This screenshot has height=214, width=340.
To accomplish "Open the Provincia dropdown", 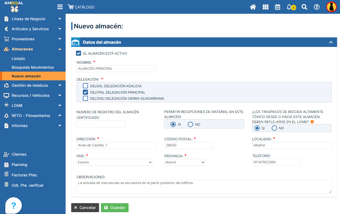I will click(x=185, y=162).
